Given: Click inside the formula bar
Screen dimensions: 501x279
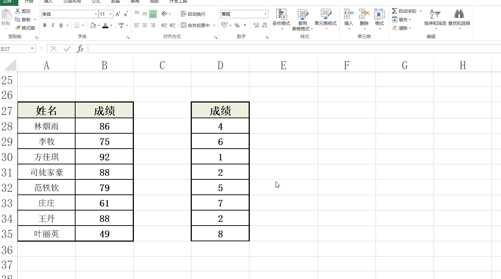Looking at the screenshot, I should tap(295, 49).
